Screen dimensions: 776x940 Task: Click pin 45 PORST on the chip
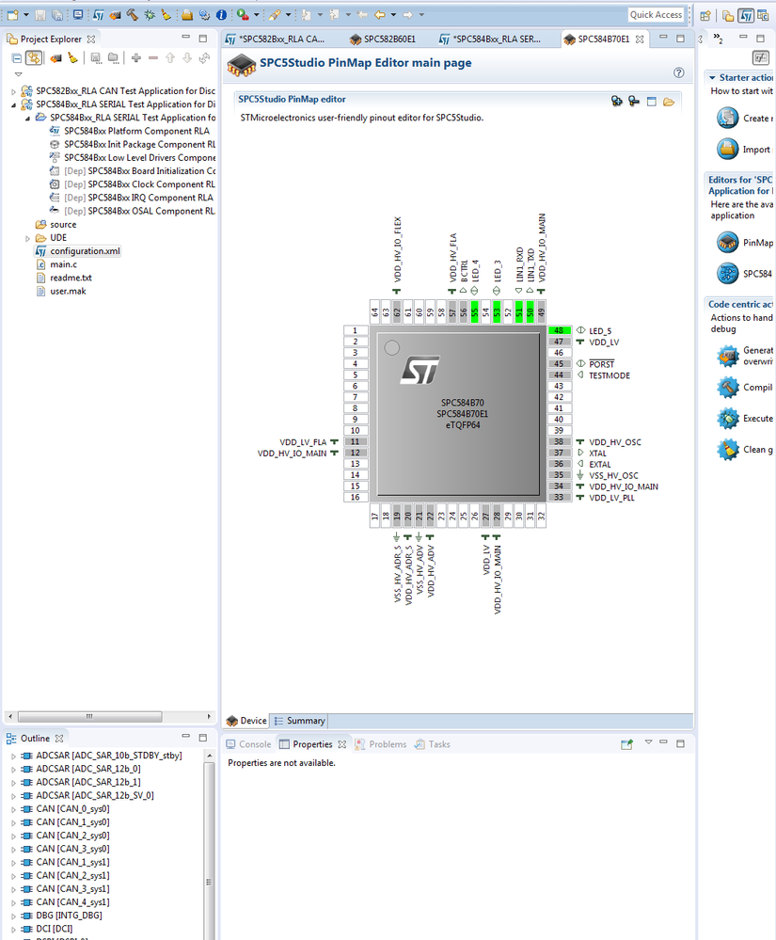(559, 364)
